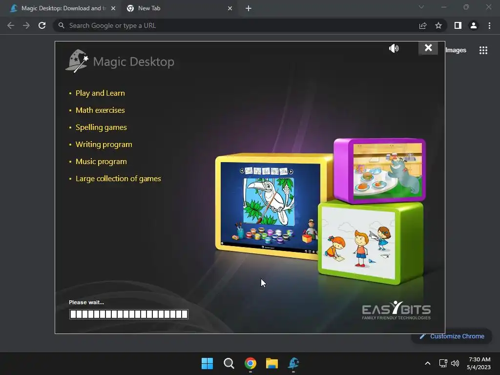The height and width of the screenshot is (375, 500).
Task: Close the New Tab browser tab
Action: coord(230,8)
